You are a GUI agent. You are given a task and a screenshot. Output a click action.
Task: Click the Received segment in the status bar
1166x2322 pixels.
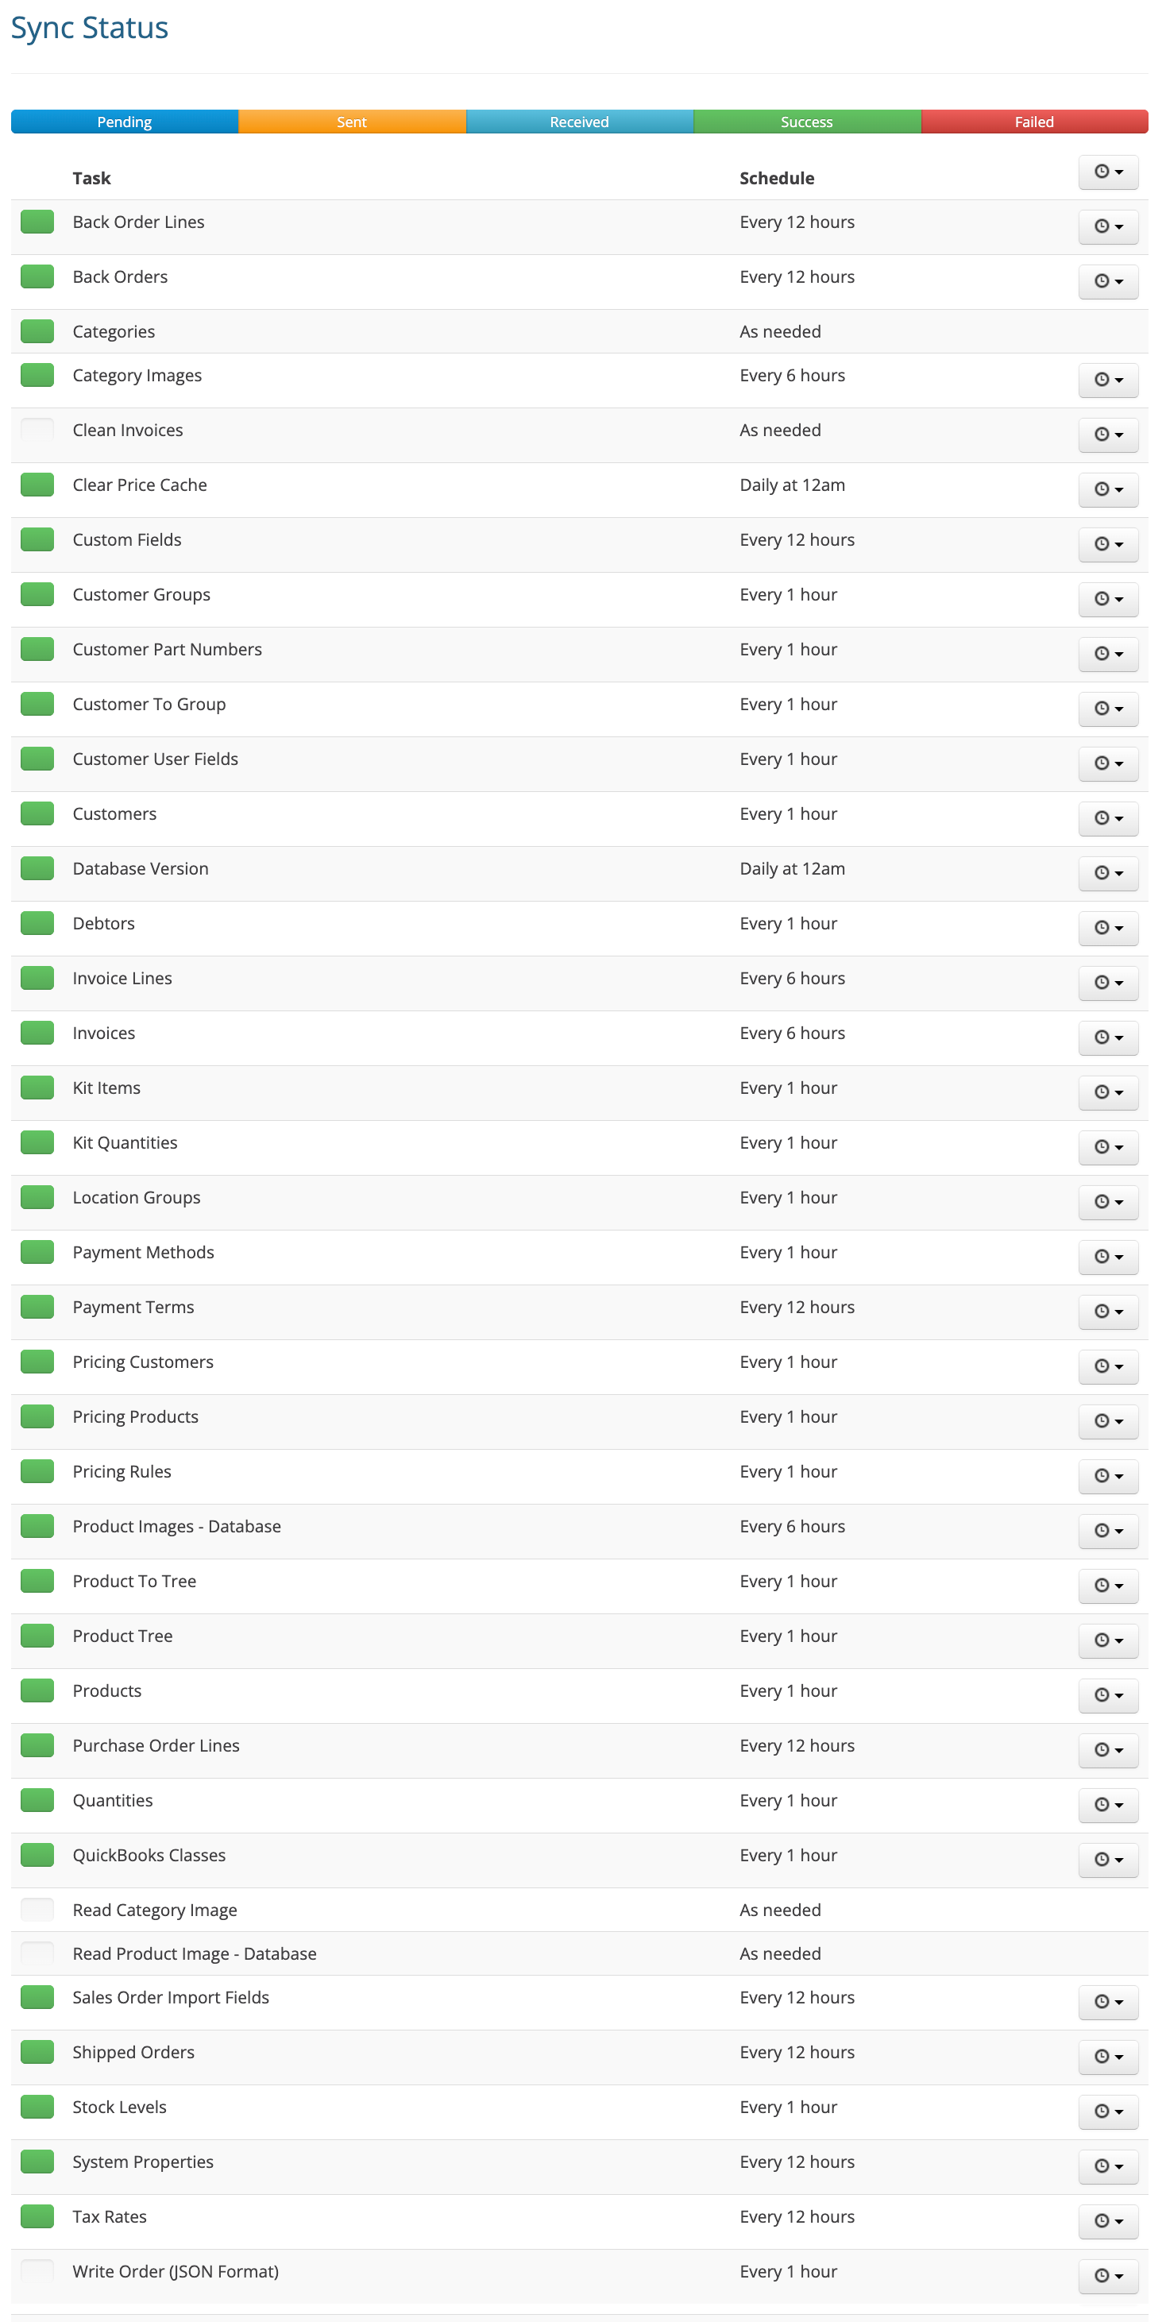pyautogui.click(x=579, y=121)
